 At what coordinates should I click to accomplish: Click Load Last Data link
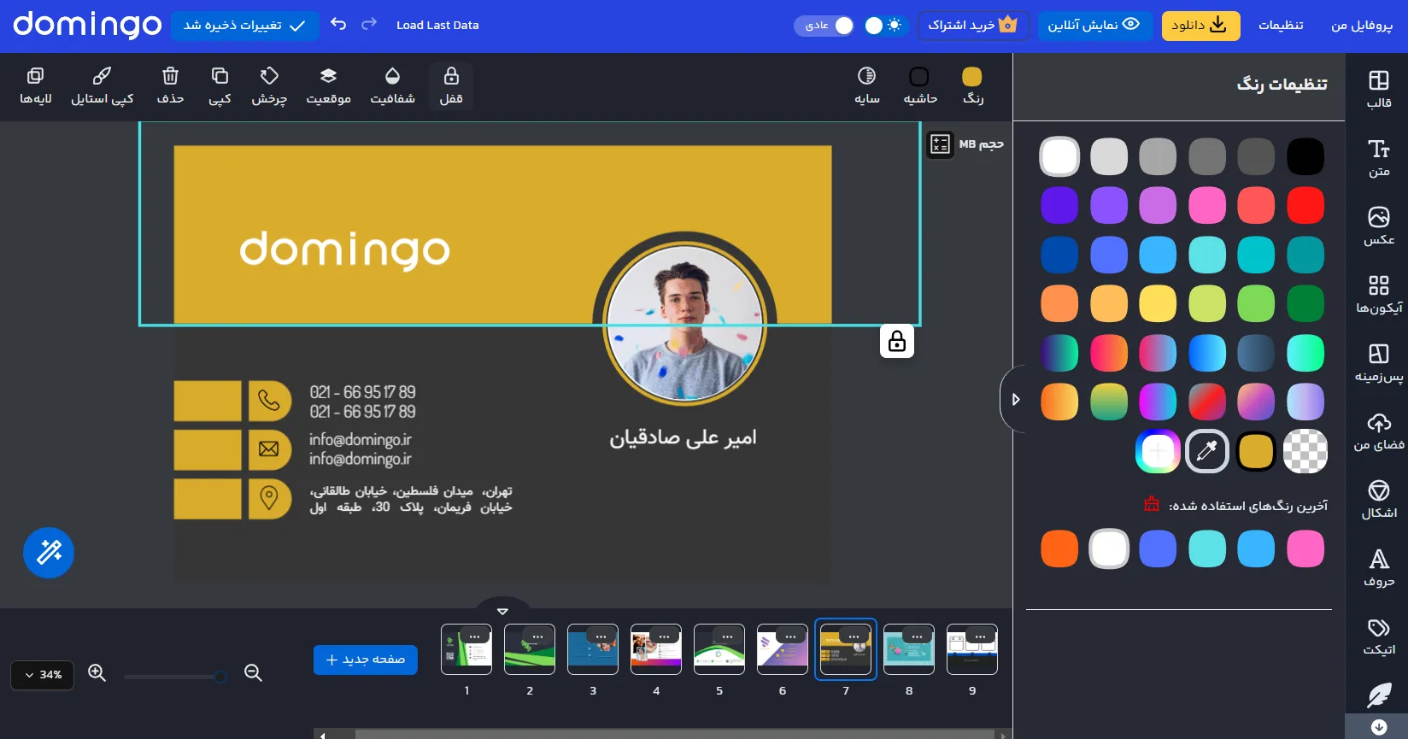point(437,26)
